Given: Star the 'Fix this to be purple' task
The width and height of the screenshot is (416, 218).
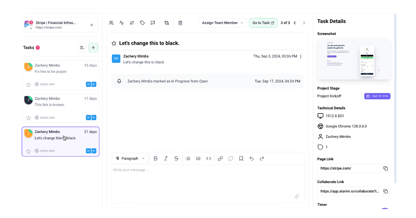Looking at the screenshot, I should point(28,84).
